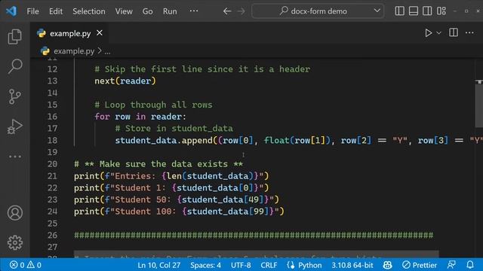Open the Run and Debug view
The height and width of the screenshot is (271, 483).
coord(14,126)
